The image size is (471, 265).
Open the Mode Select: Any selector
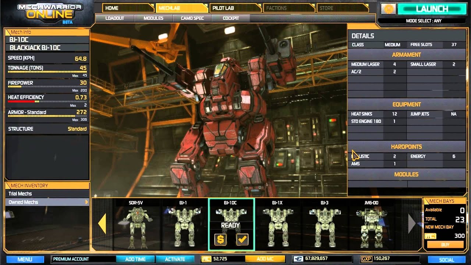[x=424, y=21]
